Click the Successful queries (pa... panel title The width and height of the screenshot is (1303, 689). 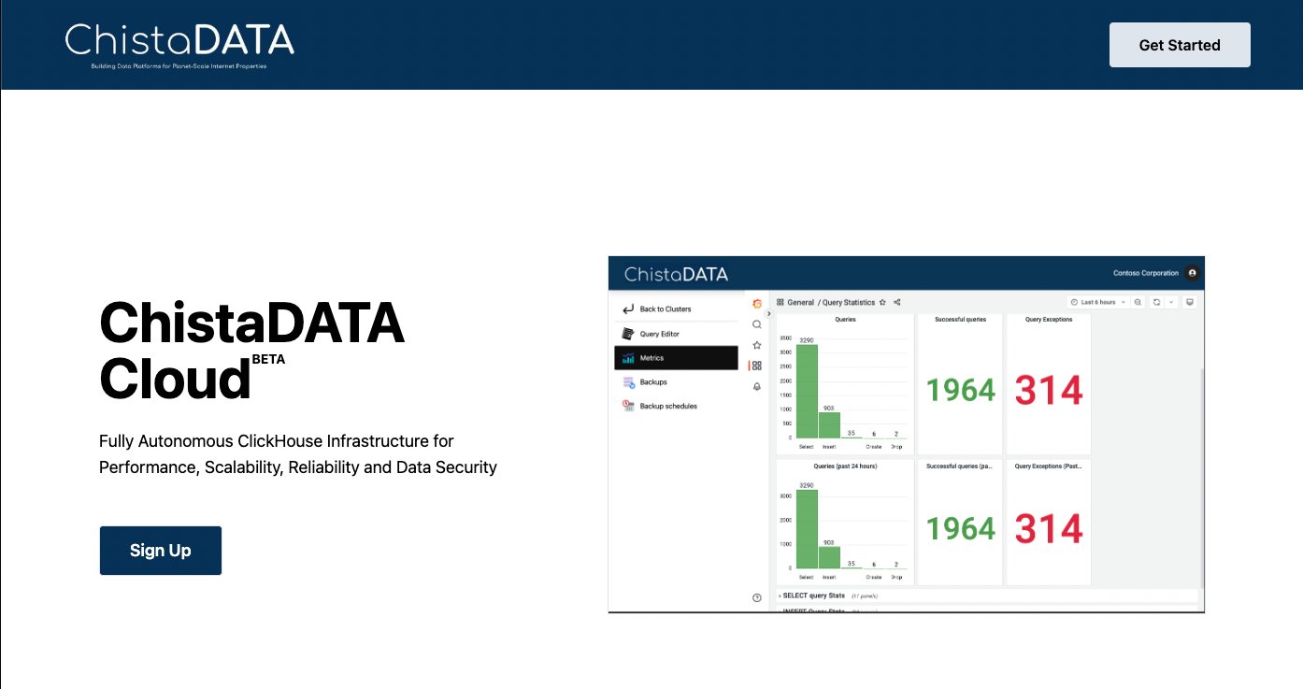point(960,466)
